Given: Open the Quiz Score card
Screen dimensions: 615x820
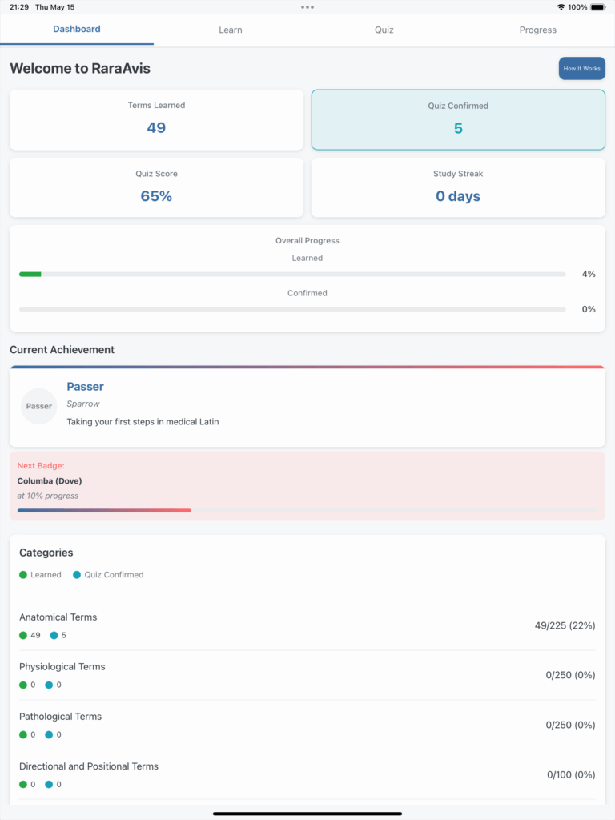Looking at the screenshot, I should tap(156, 187).
